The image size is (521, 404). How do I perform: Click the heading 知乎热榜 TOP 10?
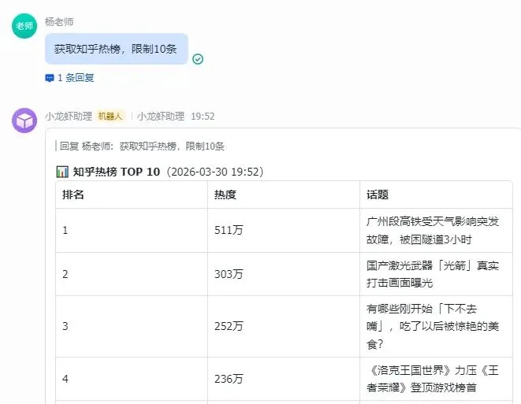(117, 172)
